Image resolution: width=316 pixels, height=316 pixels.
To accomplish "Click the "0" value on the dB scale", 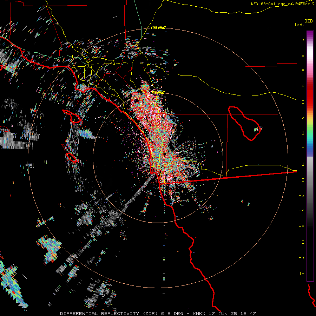I will coord(303,149).
